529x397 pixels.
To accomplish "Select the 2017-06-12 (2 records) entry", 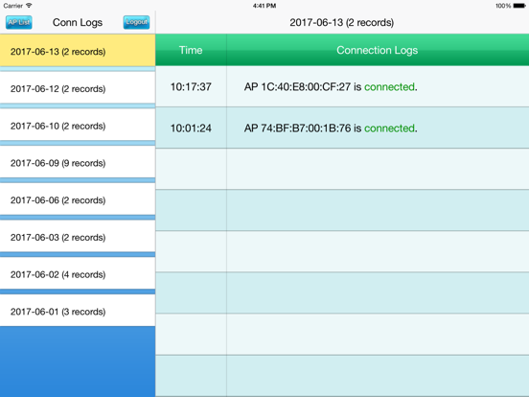I will 78,88.
